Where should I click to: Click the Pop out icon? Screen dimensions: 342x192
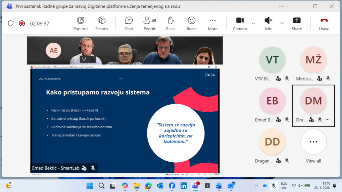pos(80,24)
